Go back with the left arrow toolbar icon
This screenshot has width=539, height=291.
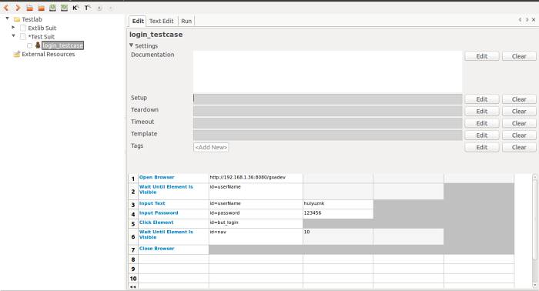[x=6, y=8]
